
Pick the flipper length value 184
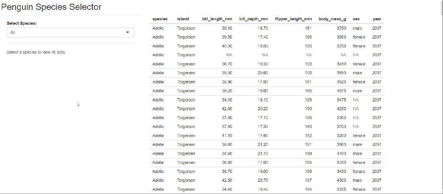(x=309, y=189)
